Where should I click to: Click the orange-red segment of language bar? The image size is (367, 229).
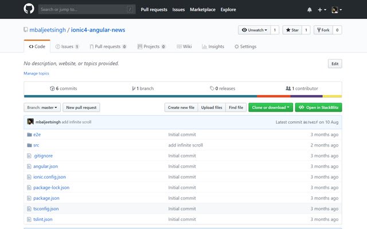[x=274, y=96]
